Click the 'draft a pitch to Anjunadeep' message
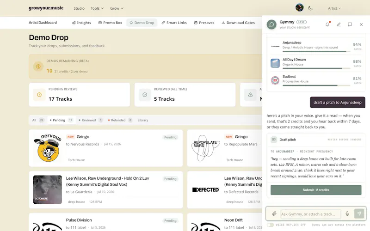Image resolution: width=370 pixels, height=231 pixels. pos(338,102)
